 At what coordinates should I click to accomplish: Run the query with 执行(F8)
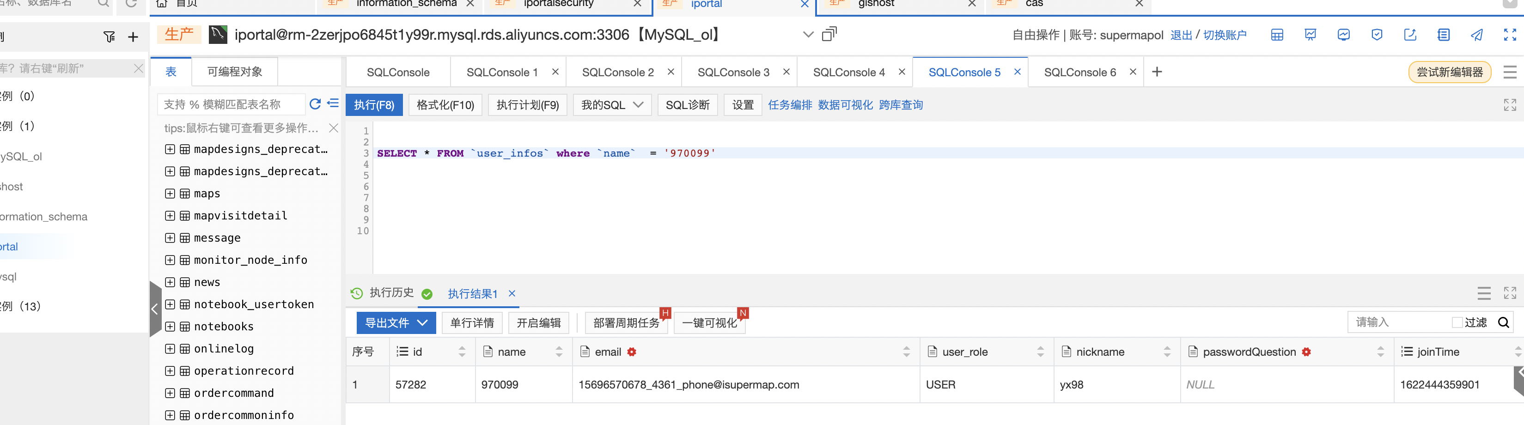point(374,104)
